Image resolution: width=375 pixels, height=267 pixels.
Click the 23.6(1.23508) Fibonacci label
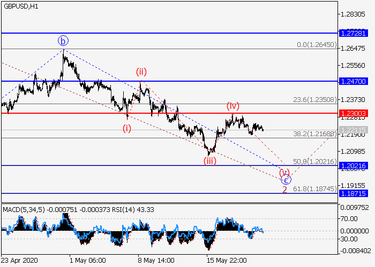click(x=313, y=99)
